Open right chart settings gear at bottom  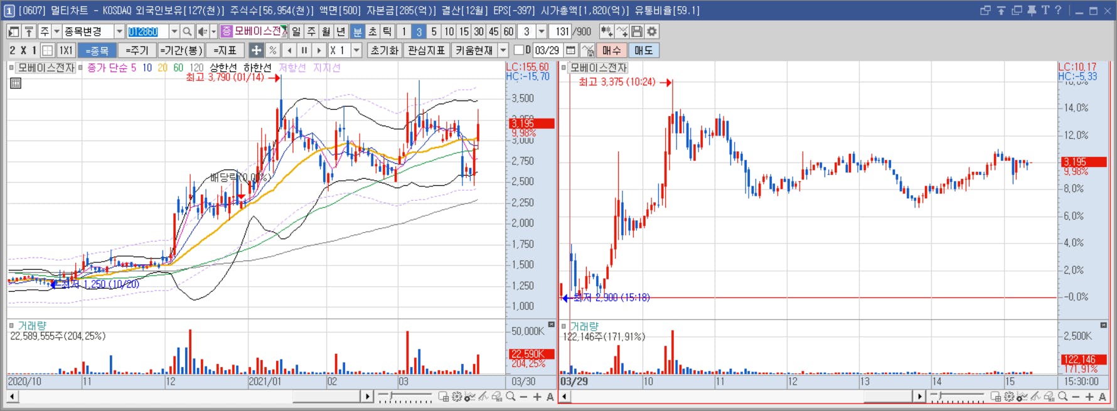click(x=1009, y=397)
